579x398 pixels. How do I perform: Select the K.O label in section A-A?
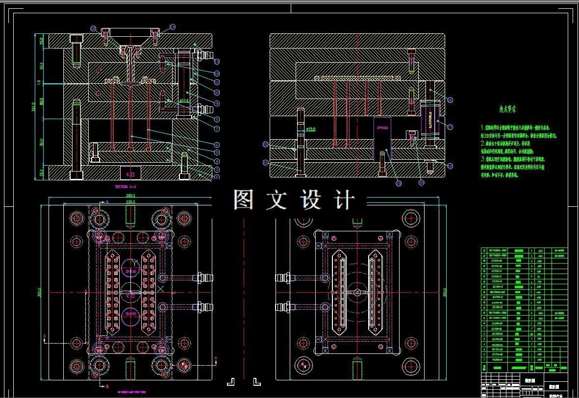(x=131, y=174)
